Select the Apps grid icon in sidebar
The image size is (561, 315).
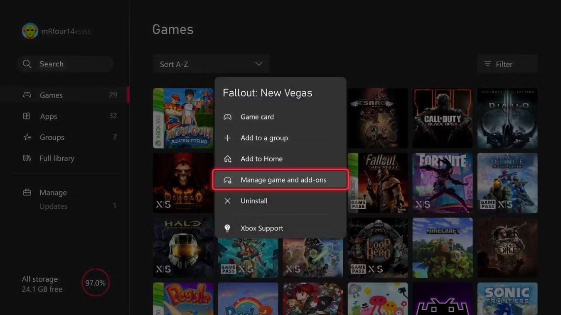[x=27, y=116]
